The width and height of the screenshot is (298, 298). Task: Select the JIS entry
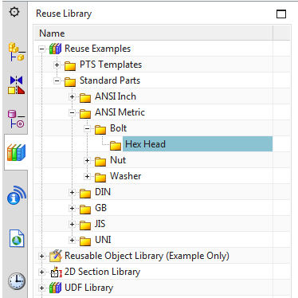tap(100, 224)
